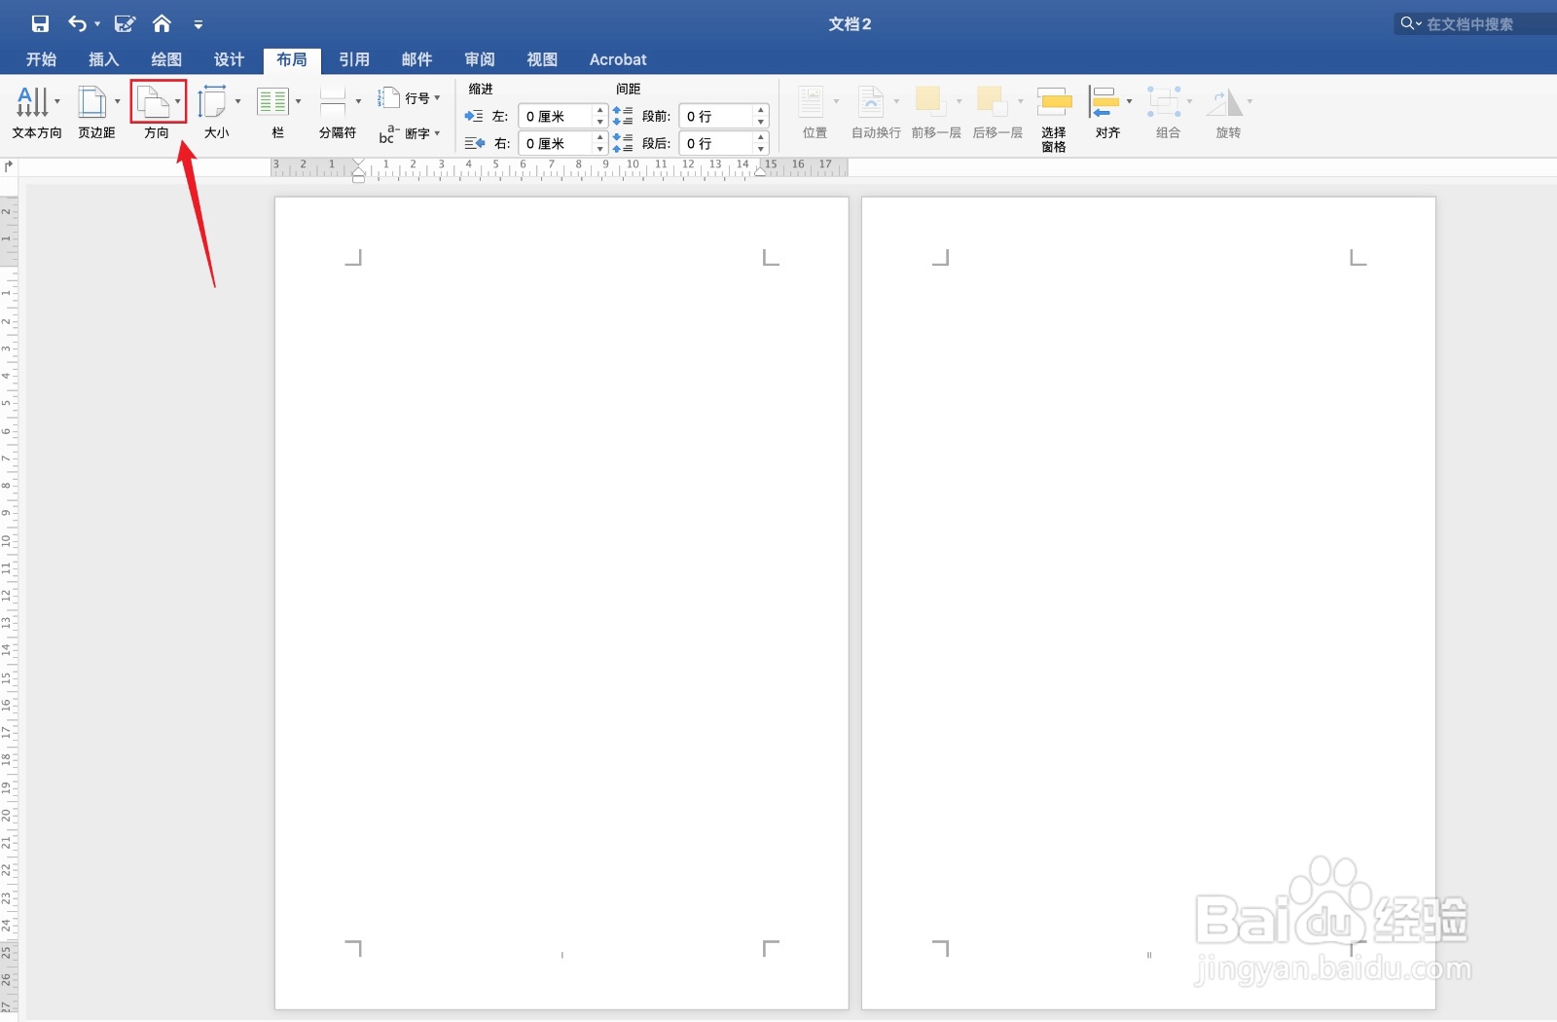Expand the 后移一层 dropdown arrow

coord(1021,101)
